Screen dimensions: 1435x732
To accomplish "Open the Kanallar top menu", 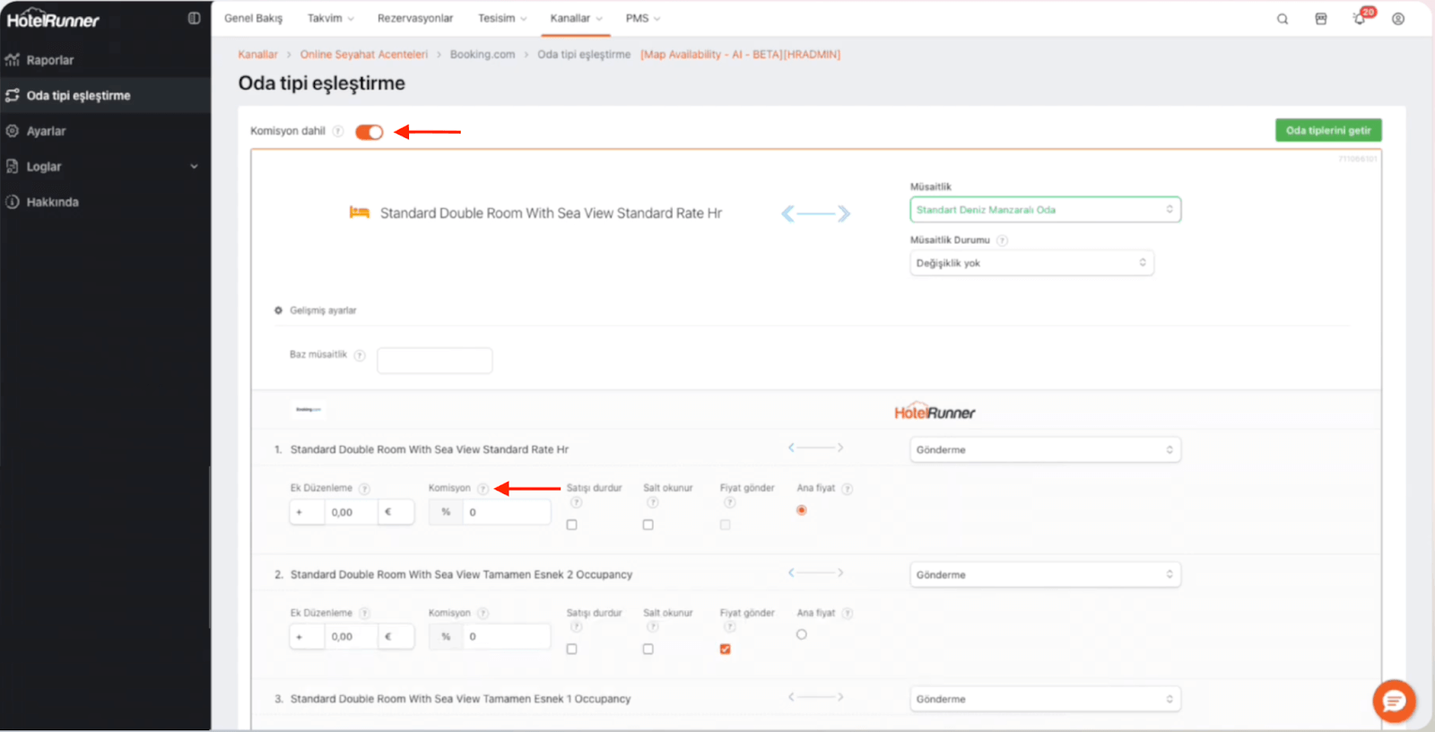I will [576, 19].
